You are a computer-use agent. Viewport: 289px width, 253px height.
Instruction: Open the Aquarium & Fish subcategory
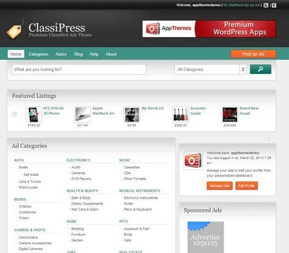tap(136, 229)
